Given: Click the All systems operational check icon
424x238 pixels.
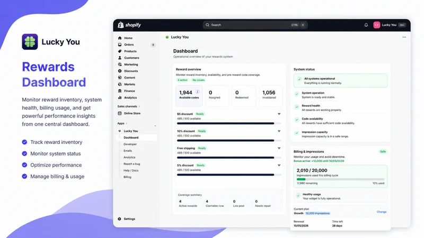Looking at the screenshot, I should point(299,79).
